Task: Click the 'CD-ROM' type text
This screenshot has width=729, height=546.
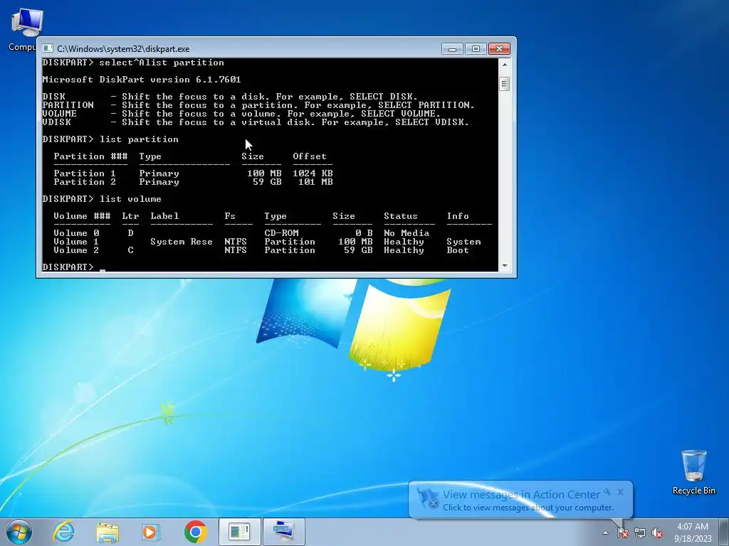Action: click(x=281, y=233)
